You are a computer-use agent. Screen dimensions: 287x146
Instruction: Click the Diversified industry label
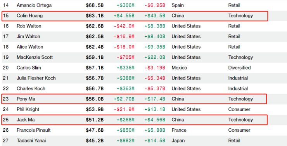click(239, 68)
